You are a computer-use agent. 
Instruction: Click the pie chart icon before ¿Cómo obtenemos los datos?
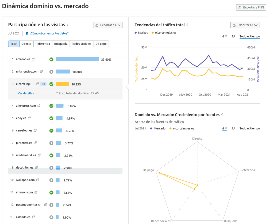point(27,33)
